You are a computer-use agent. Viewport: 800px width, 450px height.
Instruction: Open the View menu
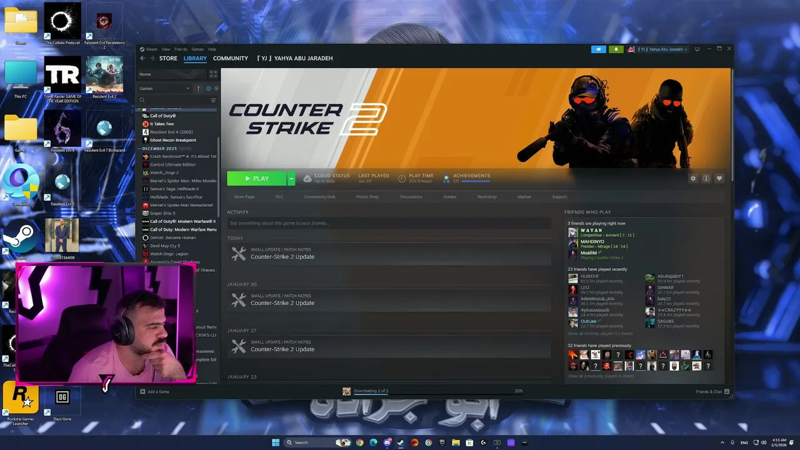pyautogui.click(x=166, y=49)
